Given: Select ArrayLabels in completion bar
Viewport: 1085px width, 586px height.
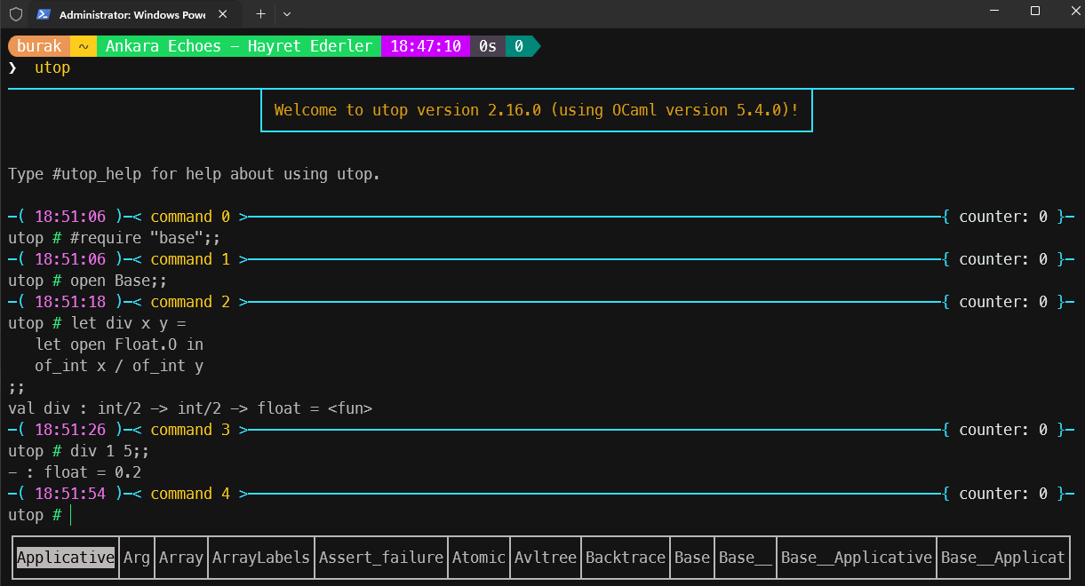Looking at the screenshot, I should click(261, 558).
